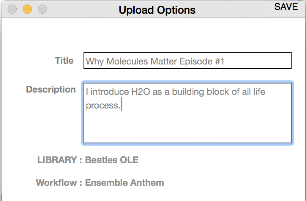Select the "Ensemble Anthem" workflow value

click(x=125, y=183)
